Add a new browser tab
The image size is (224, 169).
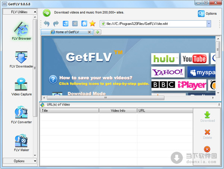pos(97,32)
